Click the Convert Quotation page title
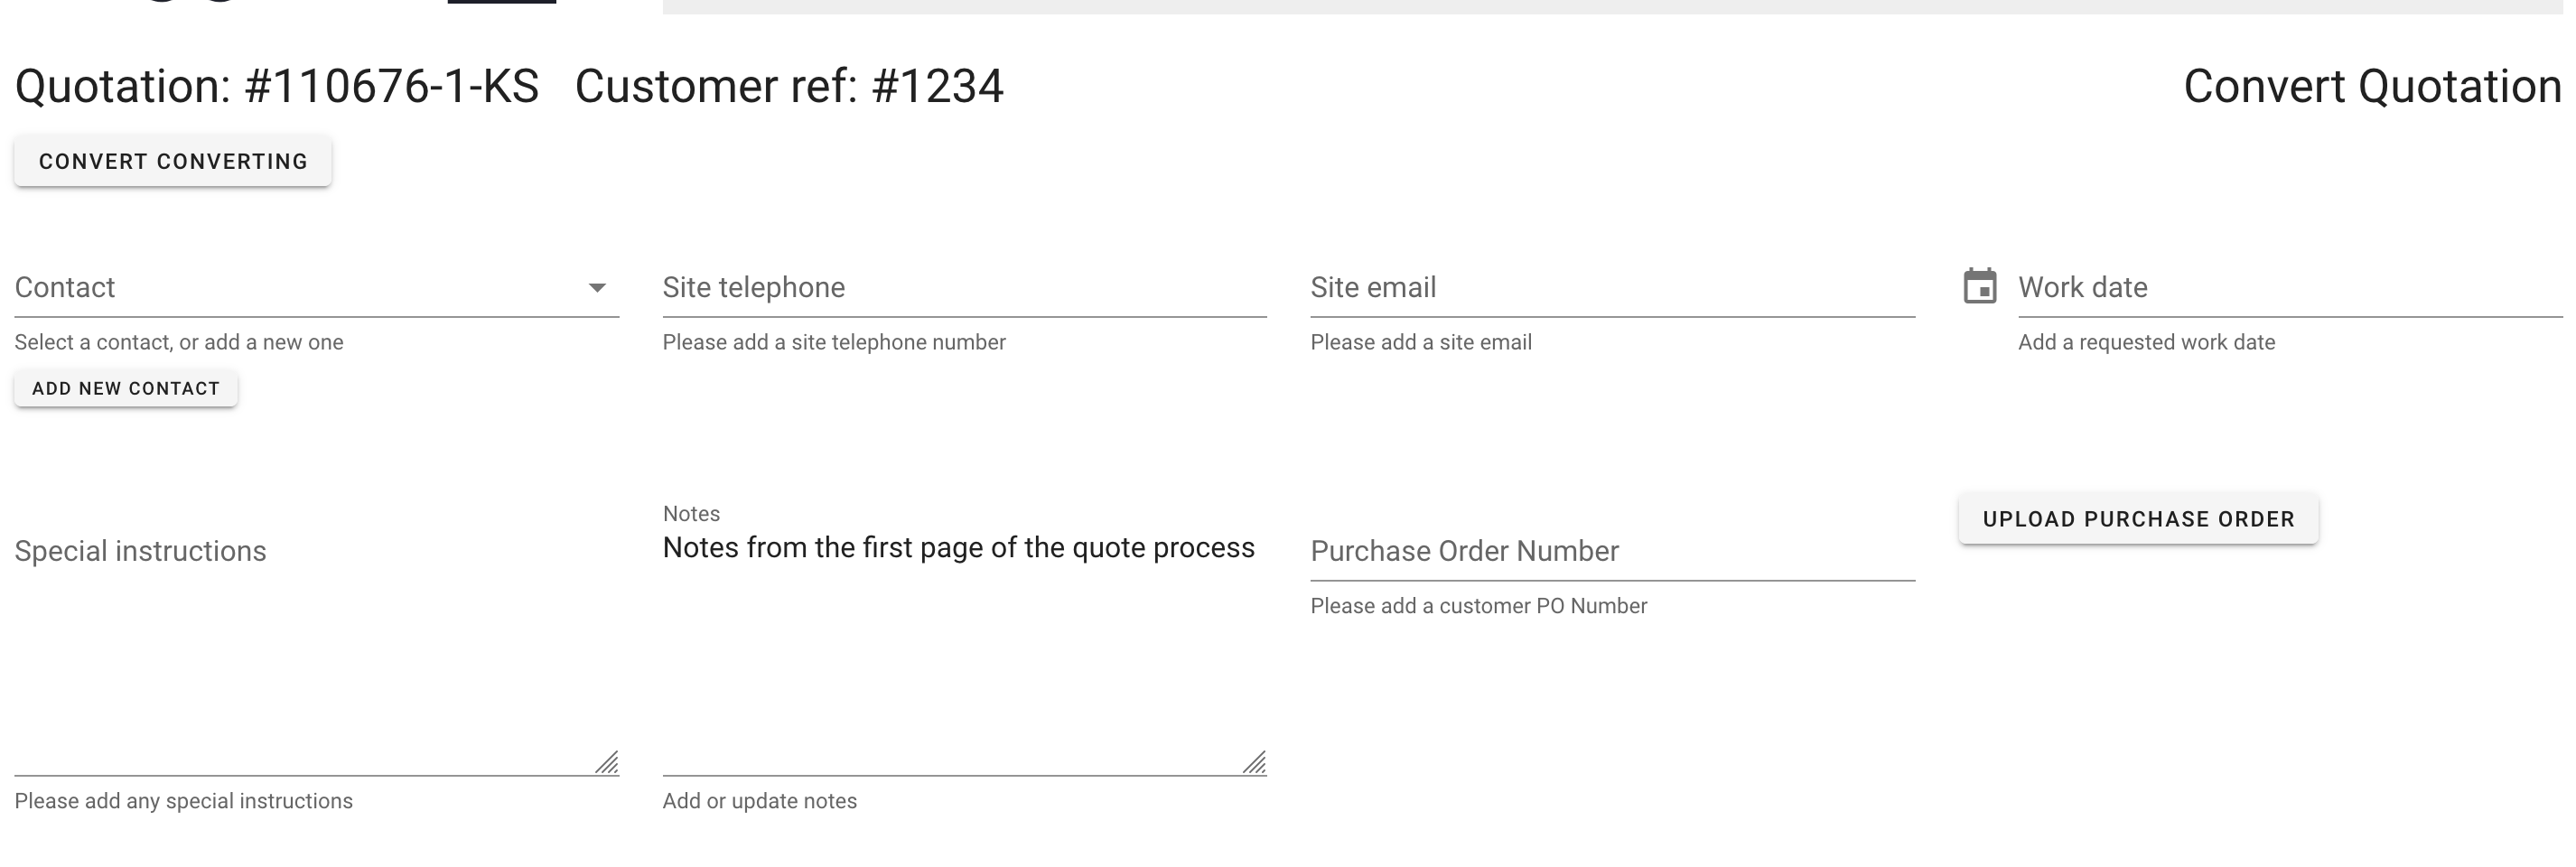 (x=2372, y=86)
